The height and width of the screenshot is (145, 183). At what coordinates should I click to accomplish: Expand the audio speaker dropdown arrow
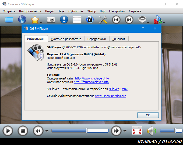(148, 23)
